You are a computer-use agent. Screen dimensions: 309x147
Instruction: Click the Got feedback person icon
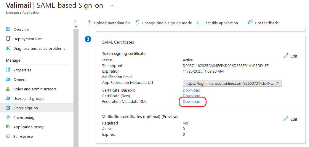(250, 23)
